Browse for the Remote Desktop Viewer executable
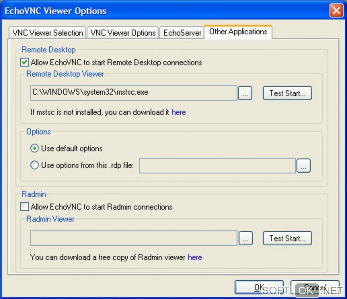Screen dimensions: 347x299 click(x=245, y=93)
